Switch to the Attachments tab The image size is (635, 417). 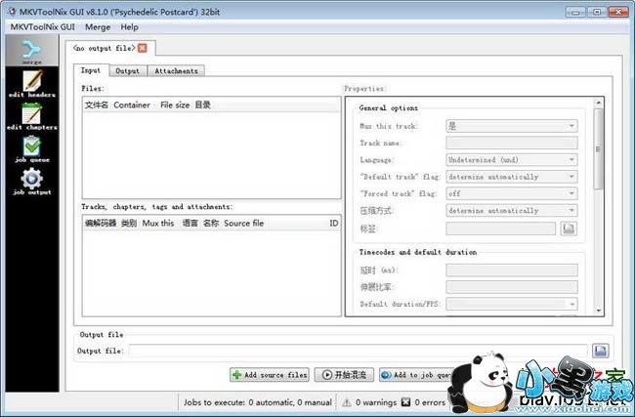pyautogui.click(x=176, y=71)
